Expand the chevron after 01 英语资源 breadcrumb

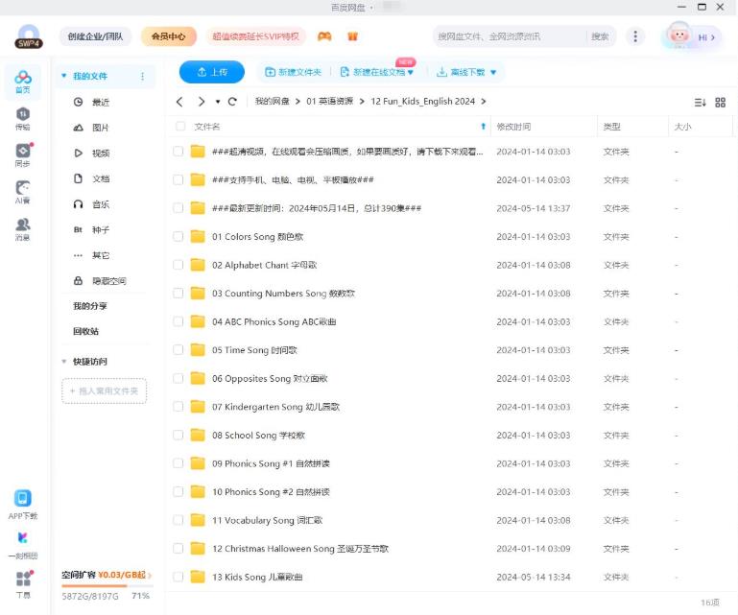tap(362, 102)
